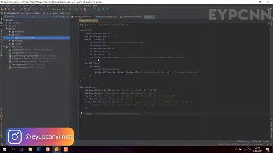This screenshot has width=273, height=153.
Task: Click the Save All toolbar icon
Action: [6, 9]
